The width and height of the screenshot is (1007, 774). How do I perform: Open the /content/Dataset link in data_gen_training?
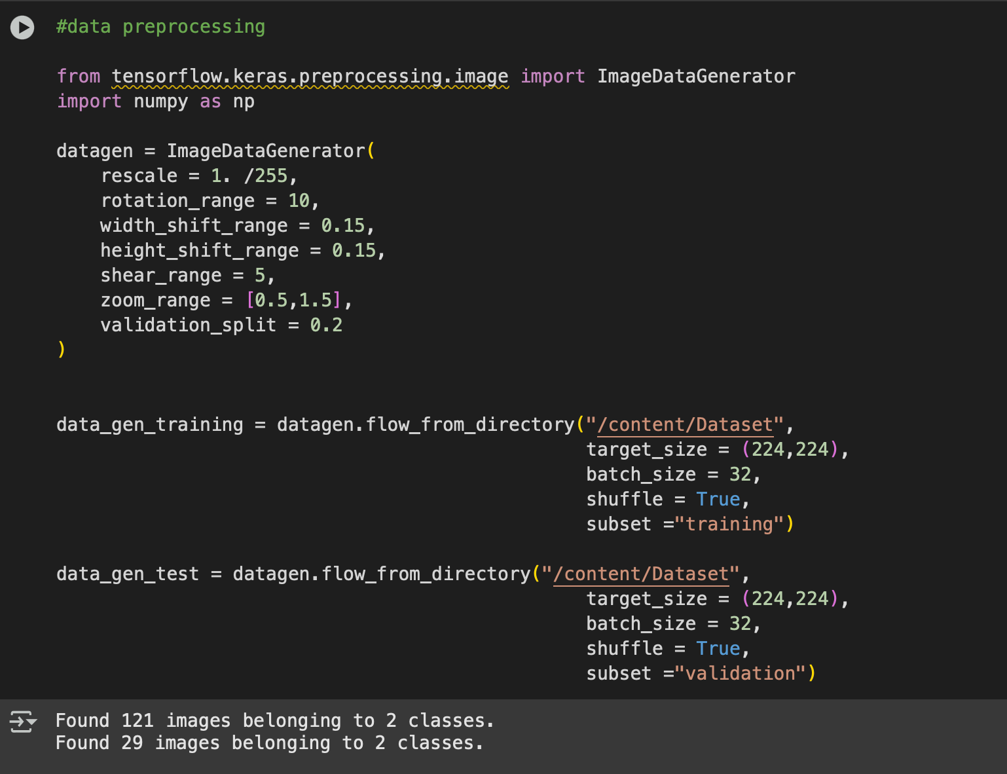pyautogui.click(x=685, y=425)
